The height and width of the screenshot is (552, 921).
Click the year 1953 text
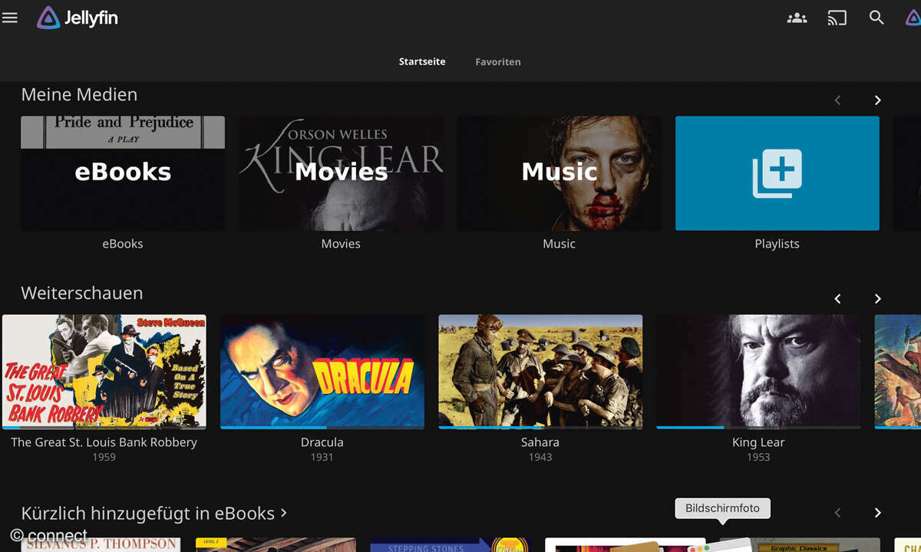(758, 457)
